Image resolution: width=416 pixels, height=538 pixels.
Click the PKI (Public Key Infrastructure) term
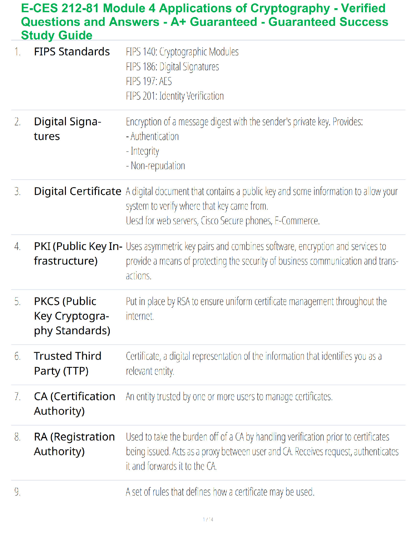(x=78, y=253)
